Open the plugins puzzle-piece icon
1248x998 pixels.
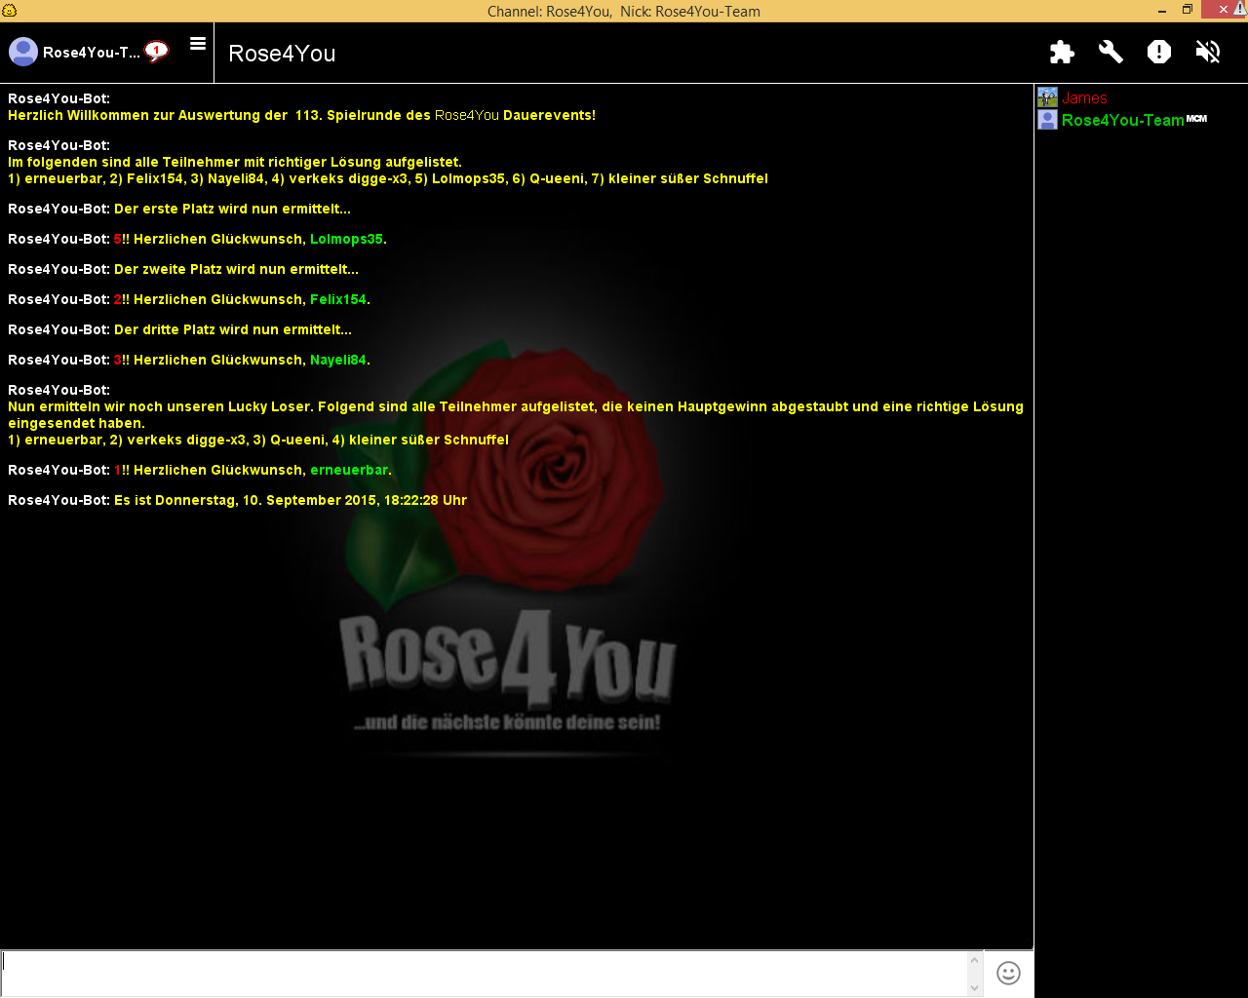(x=1062, y=52)
